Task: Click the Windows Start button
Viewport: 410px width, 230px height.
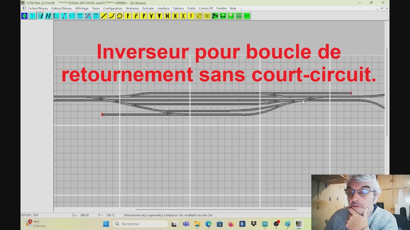Action: click(106, 224)
